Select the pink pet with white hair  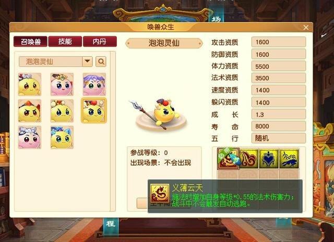30,137
